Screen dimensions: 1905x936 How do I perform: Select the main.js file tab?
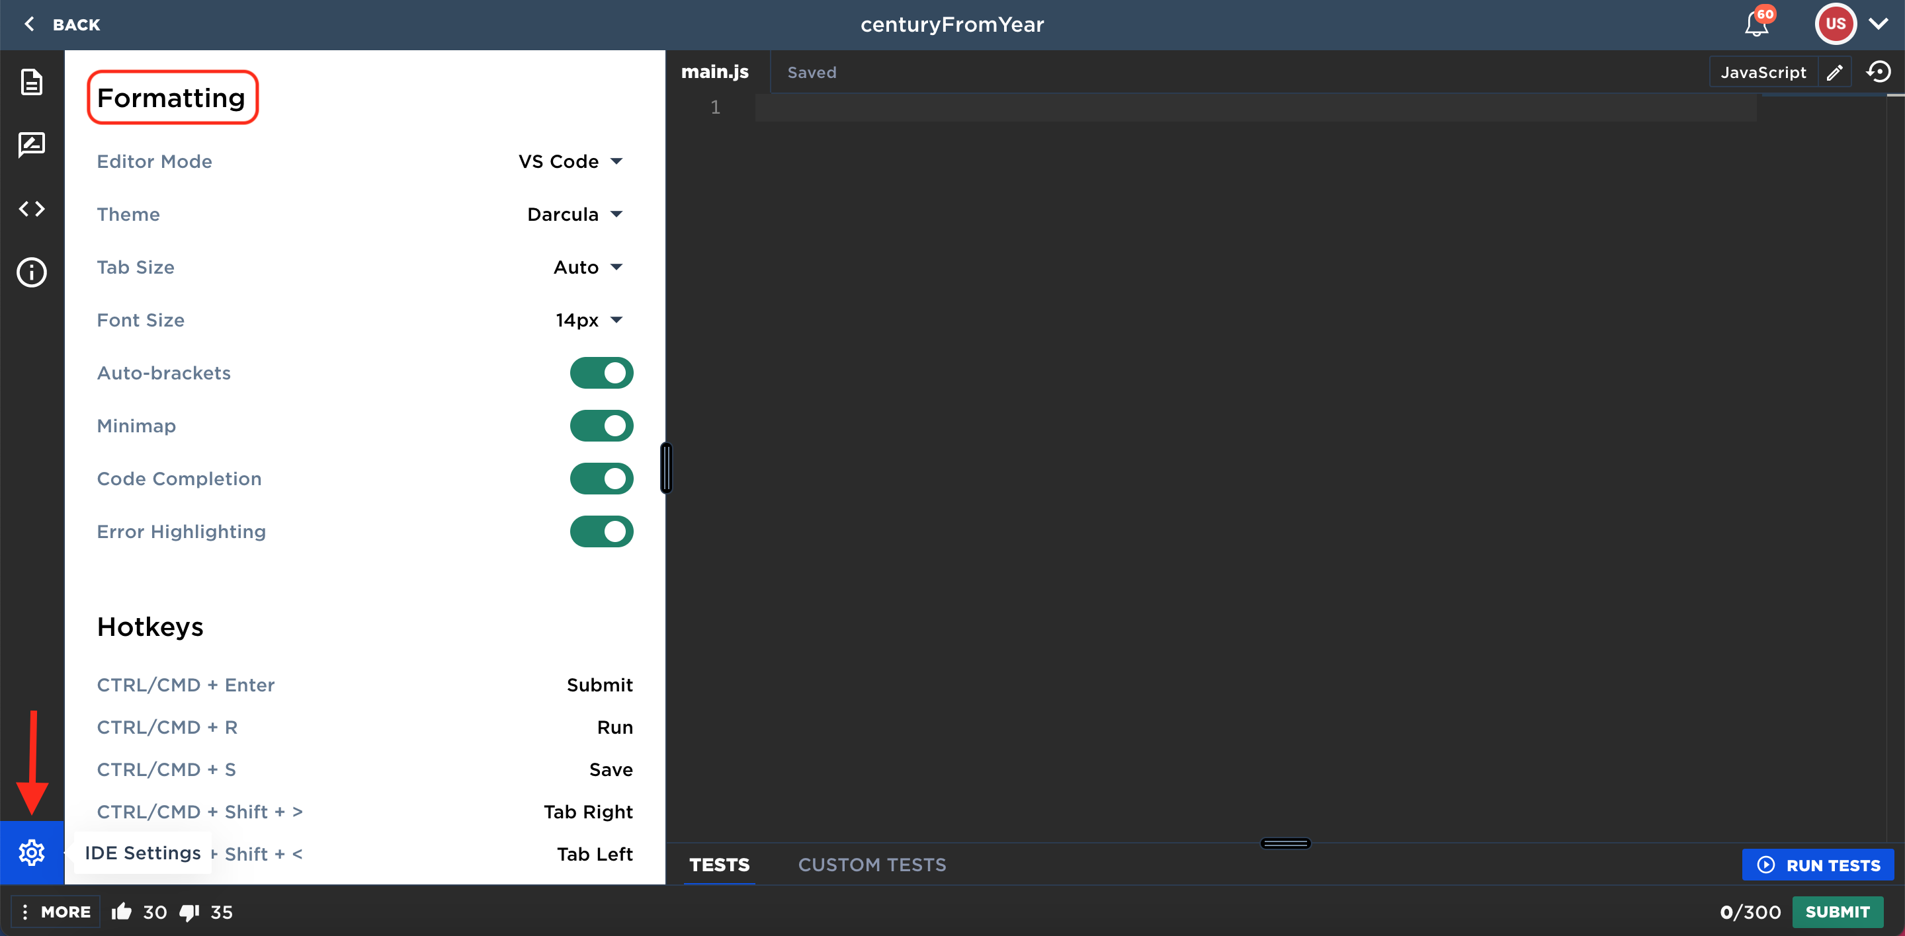coord(714,73)
